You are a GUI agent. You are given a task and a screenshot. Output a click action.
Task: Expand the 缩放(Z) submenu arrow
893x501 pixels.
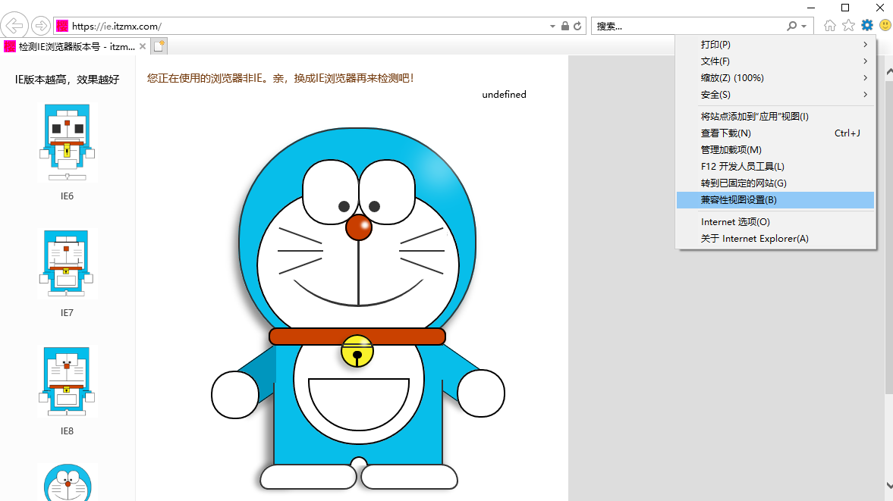point(865,77)
